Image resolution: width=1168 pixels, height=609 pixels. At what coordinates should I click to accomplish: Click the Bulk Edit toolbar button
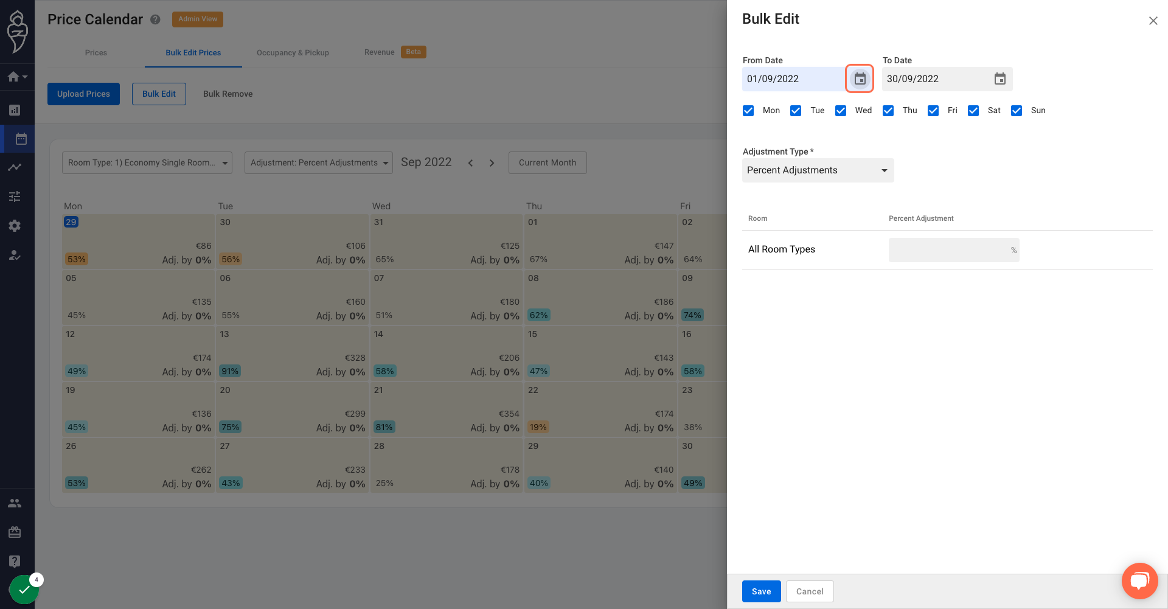(x=159, y=94)
